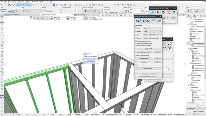206x116 pixels.
Task: Select the Wall tool in the left toolbox
Action: click(2, 25)
